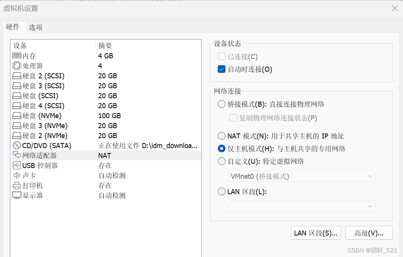
Task: Click the NAT summary of network adapter
Action: pyautogui.click(x=105, y=155)
